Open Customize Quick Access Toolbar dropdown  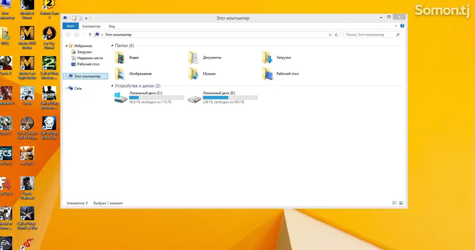pyautogui.click(x=86, y=18)
